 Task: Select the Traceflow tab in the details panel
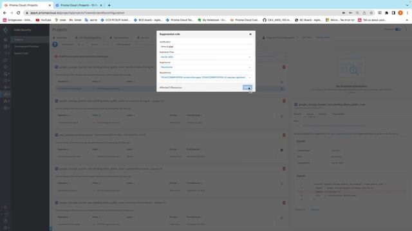click(338, 114)
